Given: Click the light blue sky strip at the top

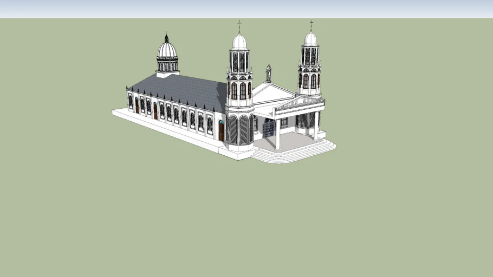Looking at the screenshot, I should pyautogui.click(x=246, y=9).
